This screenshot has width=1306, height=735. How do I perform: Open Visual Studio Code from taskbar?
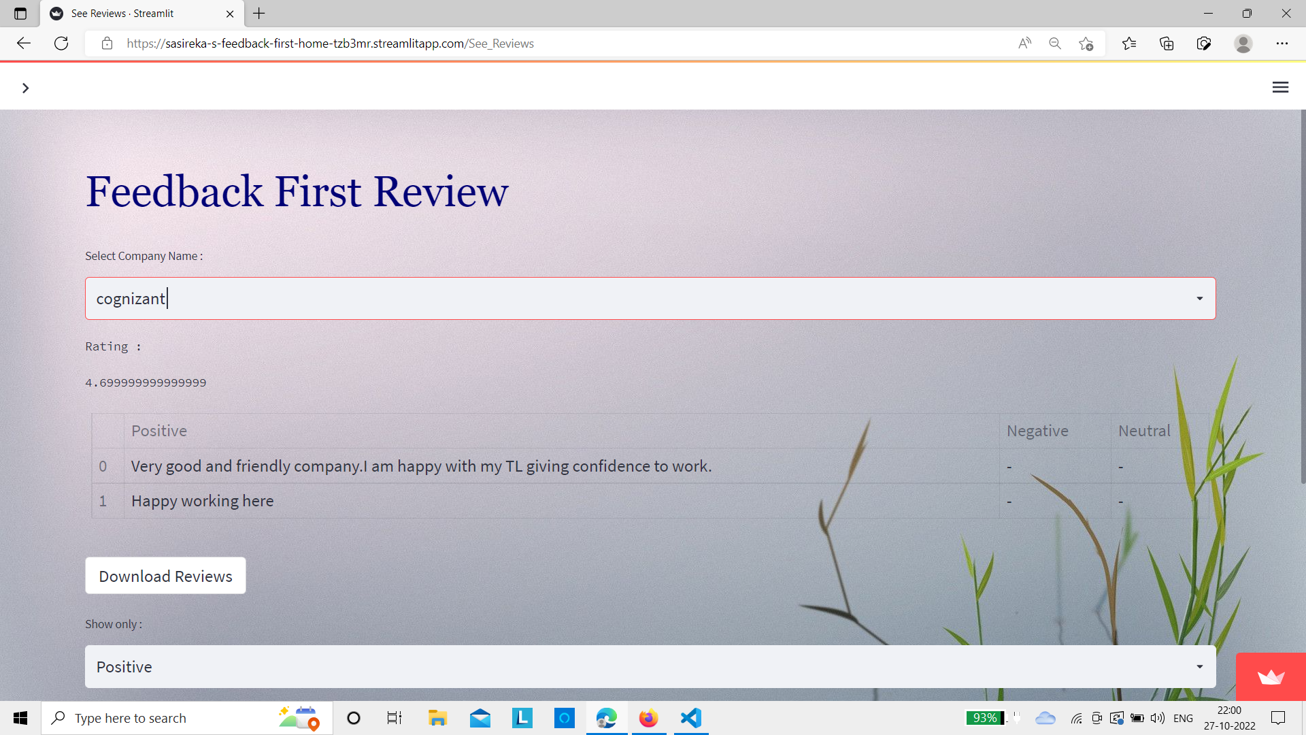coord(691,718)
